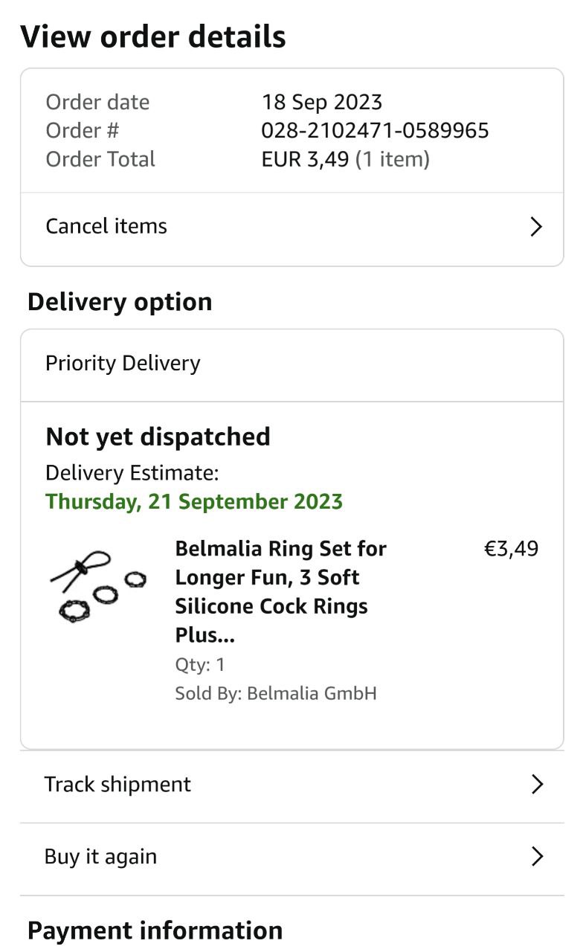Viewport: 583px width, 952px height.
Task: Go to the Payment information heading
Action: [155, 930]
